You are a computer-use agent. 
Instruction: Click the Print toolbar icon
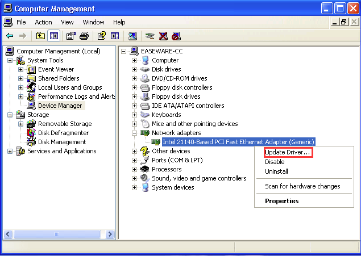coord(84,36)
